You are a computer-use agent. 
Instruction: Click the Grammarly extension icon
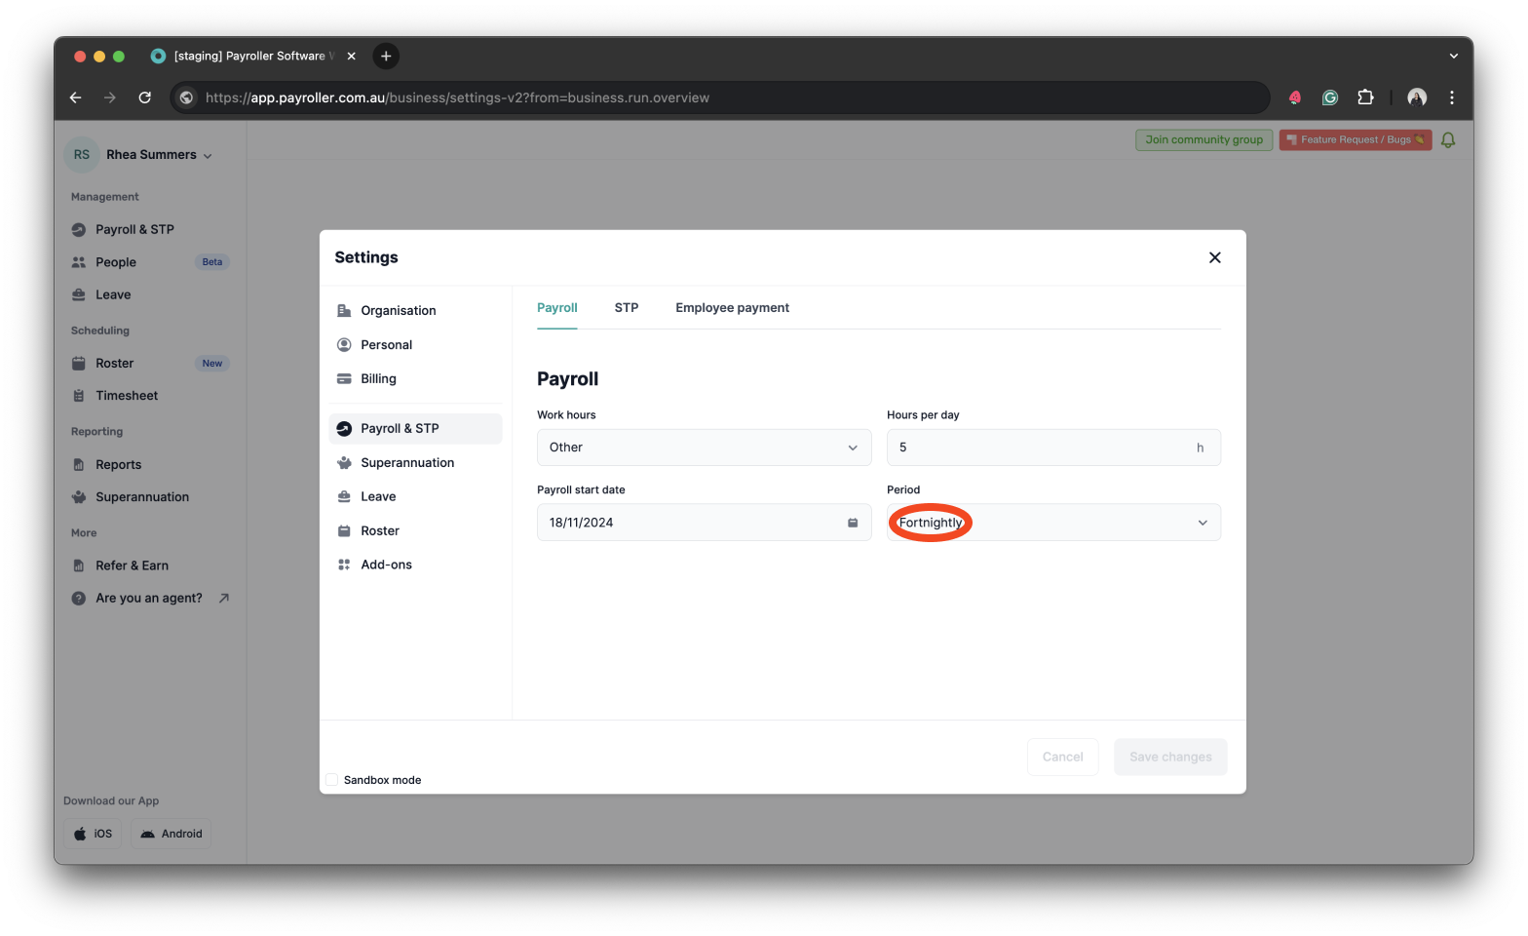point(1330,97)
